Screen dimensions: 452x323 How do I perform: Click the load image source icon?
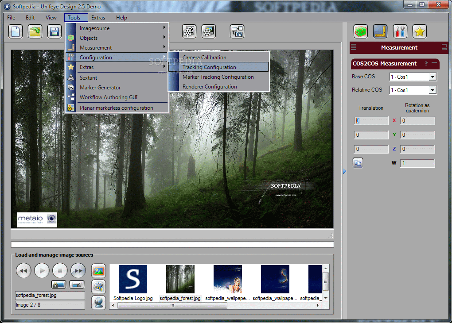click(x=98, y=271)
